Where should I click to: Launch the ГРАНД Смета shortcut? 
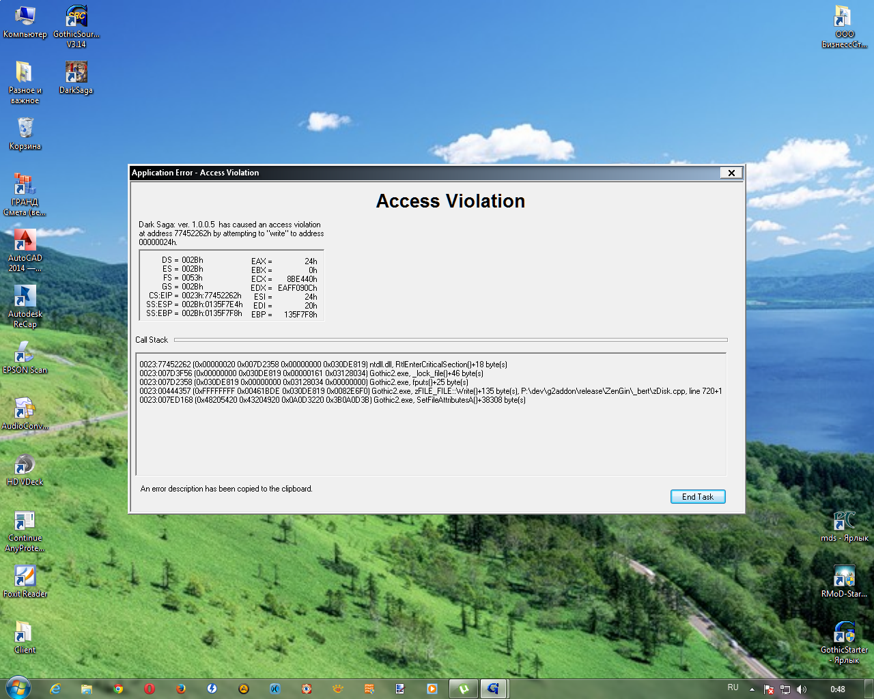coord(25,194)
